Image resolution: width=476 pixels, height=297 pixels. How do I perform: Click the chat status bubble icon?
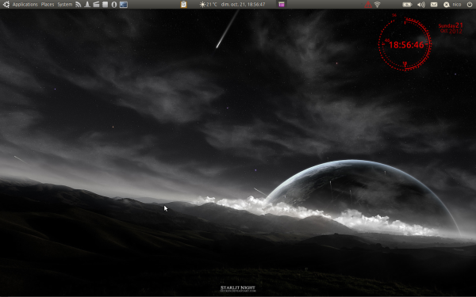tap(446, 5)
